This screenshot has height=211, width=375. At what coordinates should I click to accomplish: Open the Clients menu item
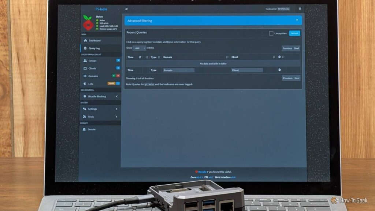click(x=100, y=69)
